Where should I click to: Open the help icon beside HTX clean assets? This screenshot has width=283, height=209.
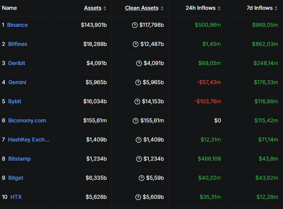(138, 197)
